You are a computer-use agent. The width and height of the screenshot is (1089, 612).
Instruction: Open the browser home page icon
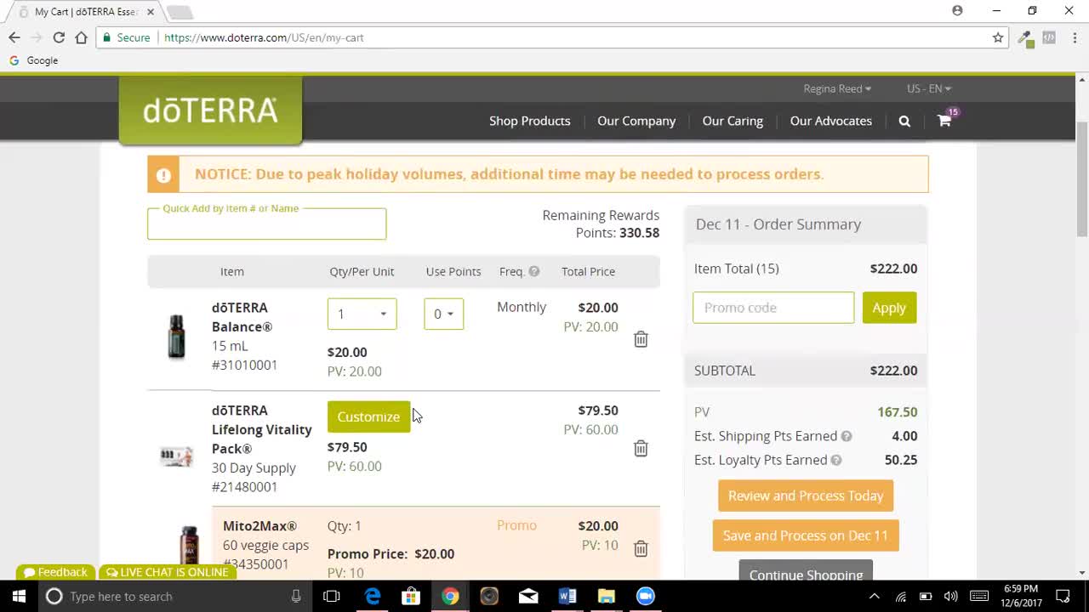81,37
